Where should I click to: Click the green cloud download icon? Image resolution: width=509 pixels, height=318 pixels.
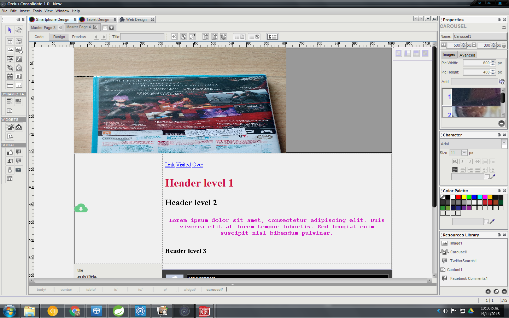81,208
